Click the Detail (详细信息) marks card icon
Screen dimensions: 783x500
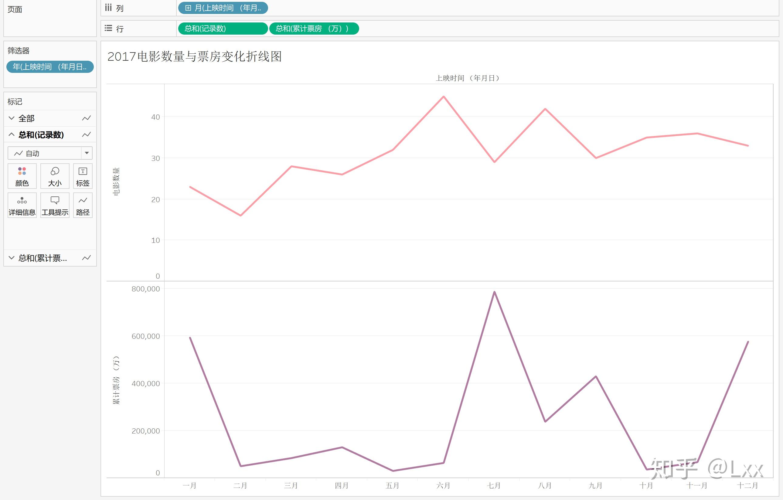click(22, 205)
